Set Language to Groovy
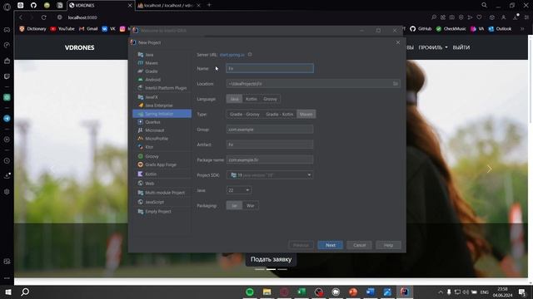 tap(270, 99)
